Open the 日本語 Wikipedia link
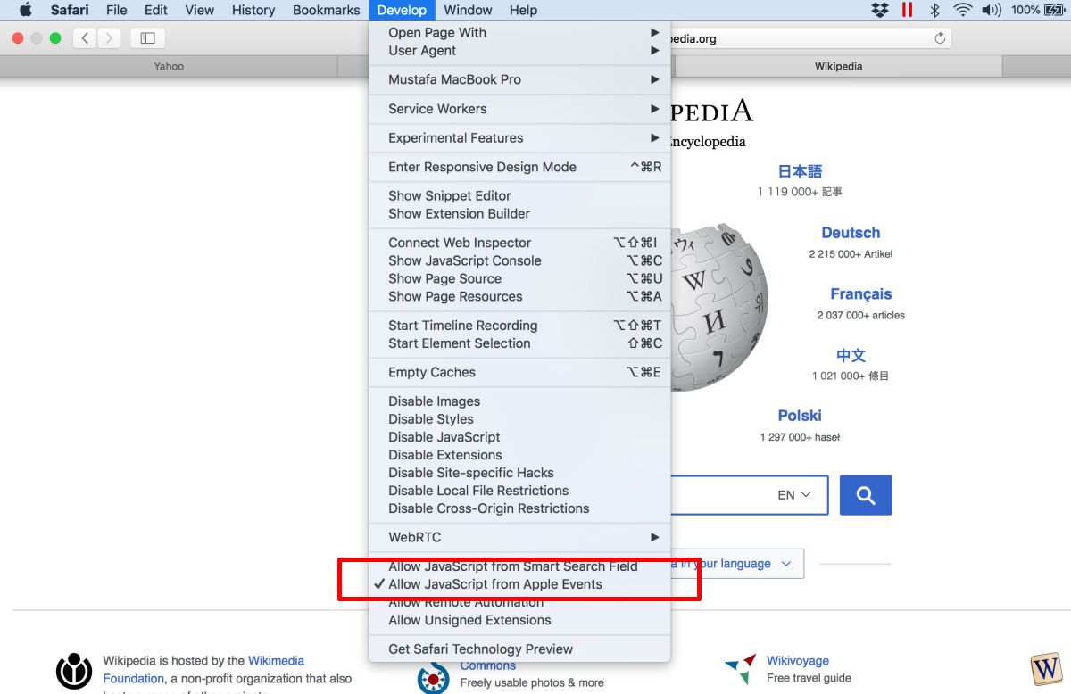Viewport: 1071px width, 694px height. click(x=800, y=171)
